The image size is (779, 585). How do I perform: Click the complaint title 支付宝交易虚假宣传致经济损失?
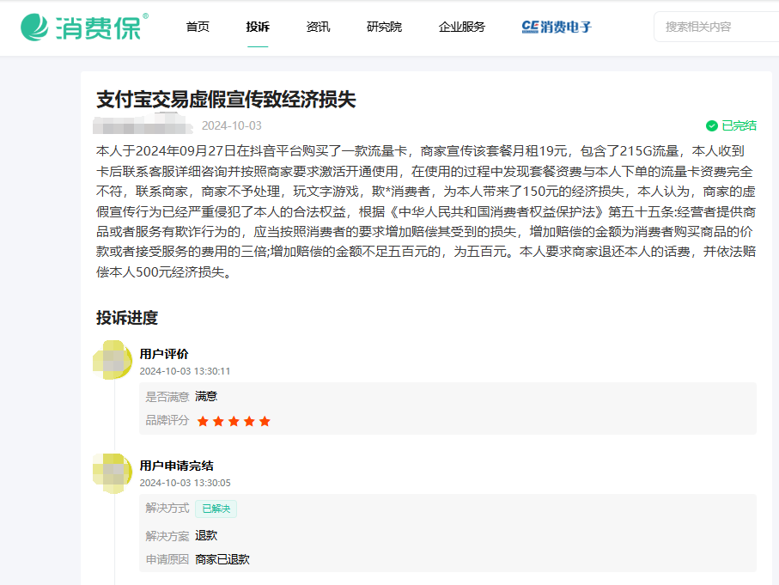226,100
